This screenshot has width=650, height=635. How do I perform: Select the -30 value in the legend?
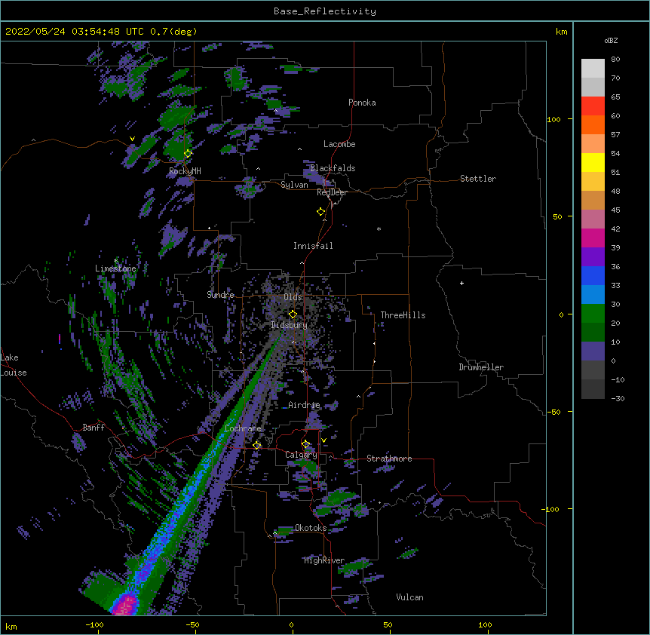click(618, 398)
